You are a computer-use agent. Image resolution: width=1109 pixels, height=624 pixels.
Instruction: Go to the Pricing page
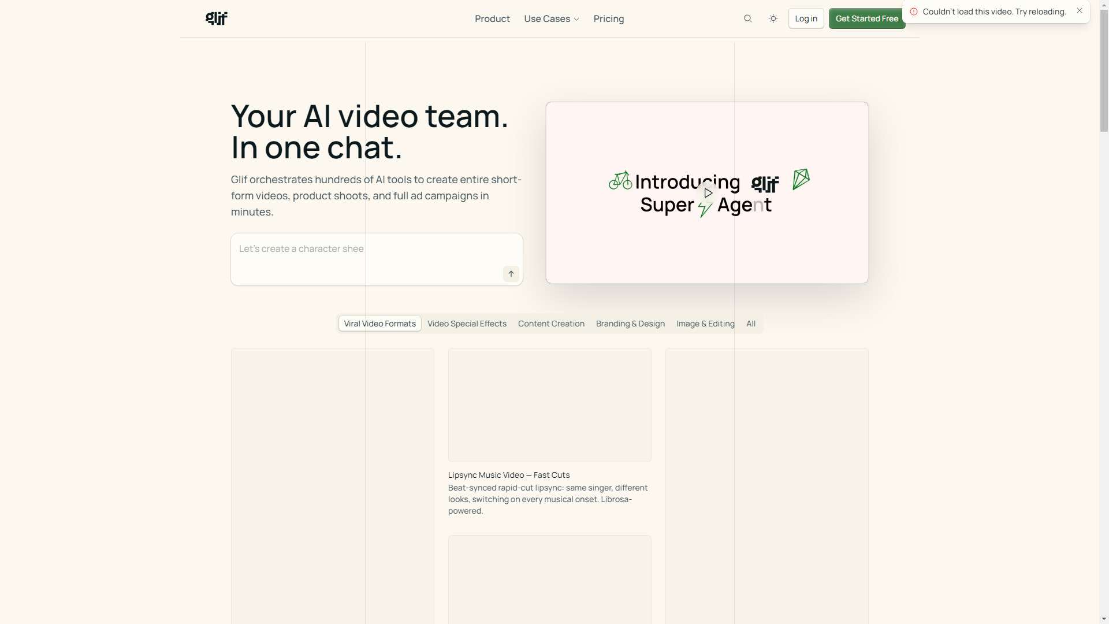[609, 18]
